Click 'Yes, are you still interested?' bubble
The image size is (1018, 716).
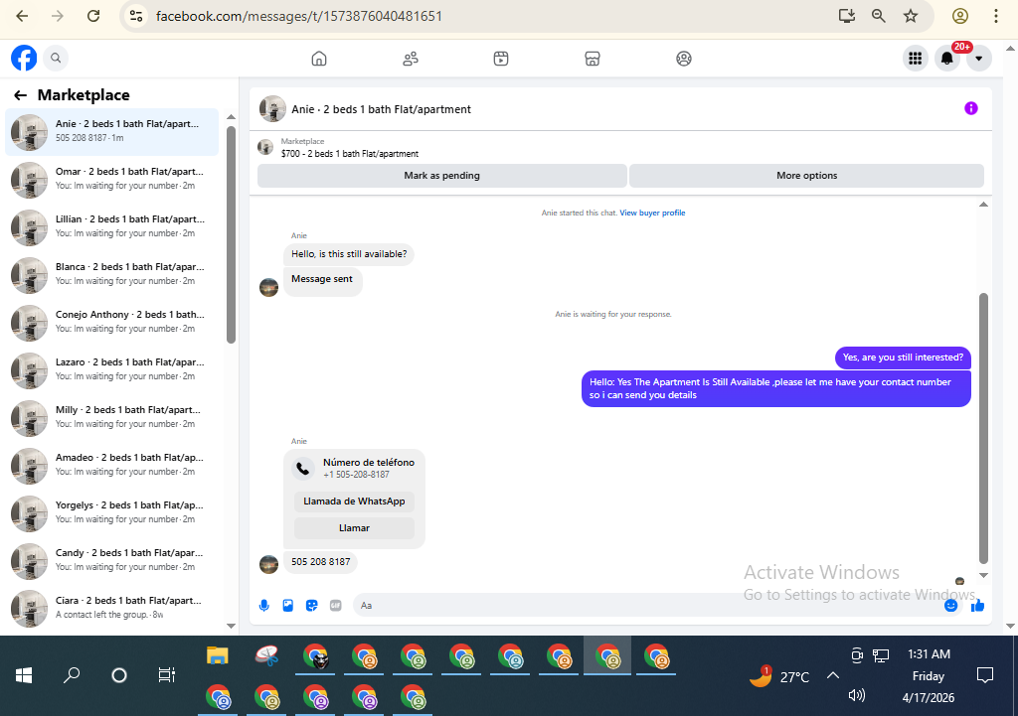click(903, 358)
